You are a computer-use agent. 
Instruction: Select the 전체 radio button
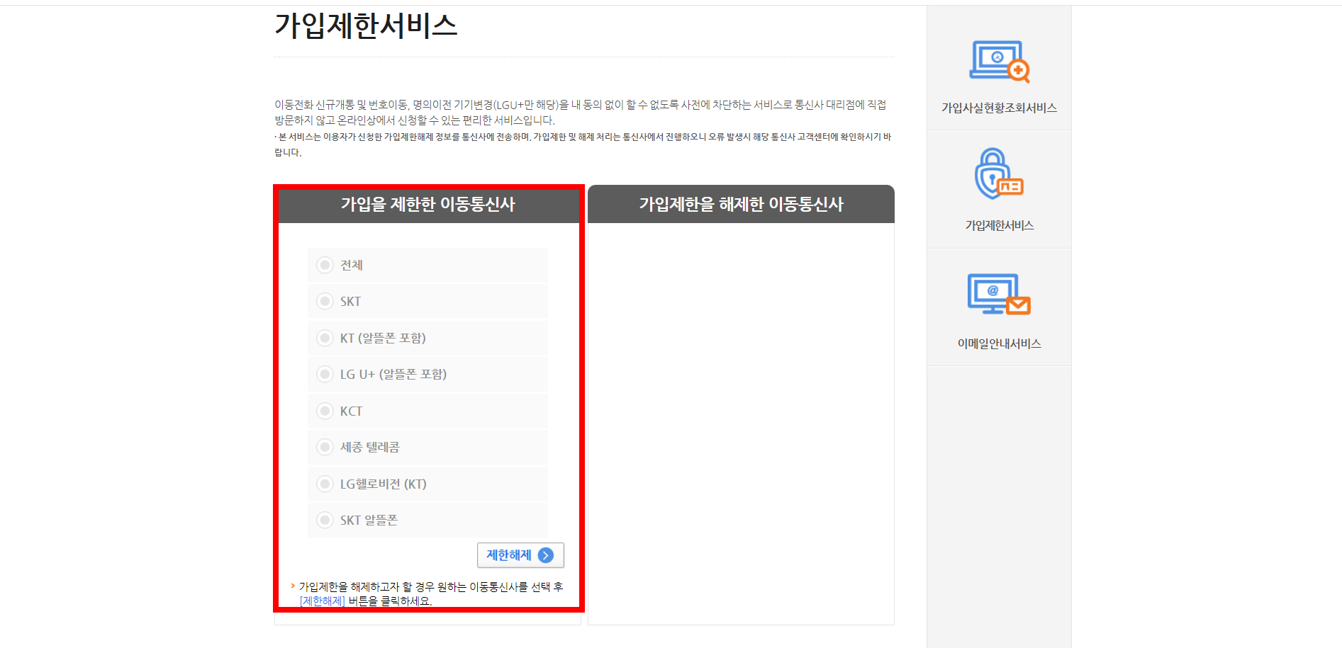point(325,265)
